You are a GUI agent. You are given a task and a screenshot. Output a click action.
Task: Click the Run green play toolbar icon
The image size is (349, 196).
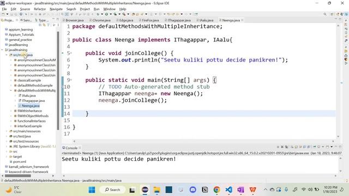[106, 14]
